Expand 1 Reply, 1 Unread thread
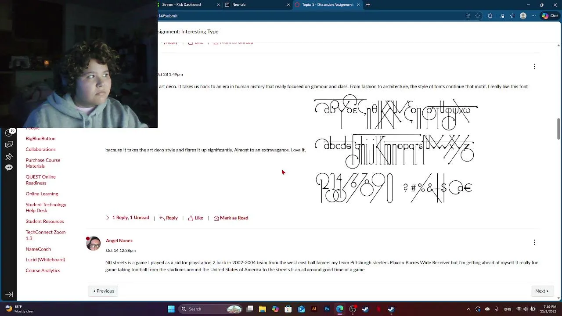Screen dimensions: 562x316 pyautogui.click(x=127, y=218)
